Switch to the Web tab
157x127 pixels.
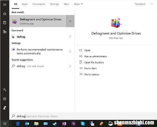(66, 4)
